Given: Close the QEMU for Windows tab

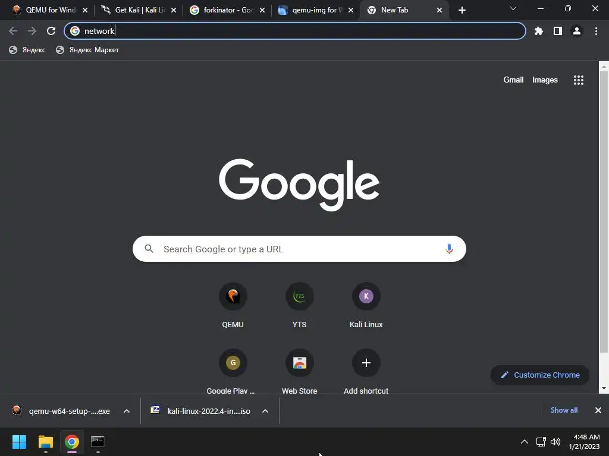Looking at the screenshot, I should tap(85, 10).
